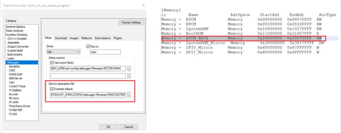Click the SystemRAM memory row
The image size is (341, 133).
click(242, 29)
